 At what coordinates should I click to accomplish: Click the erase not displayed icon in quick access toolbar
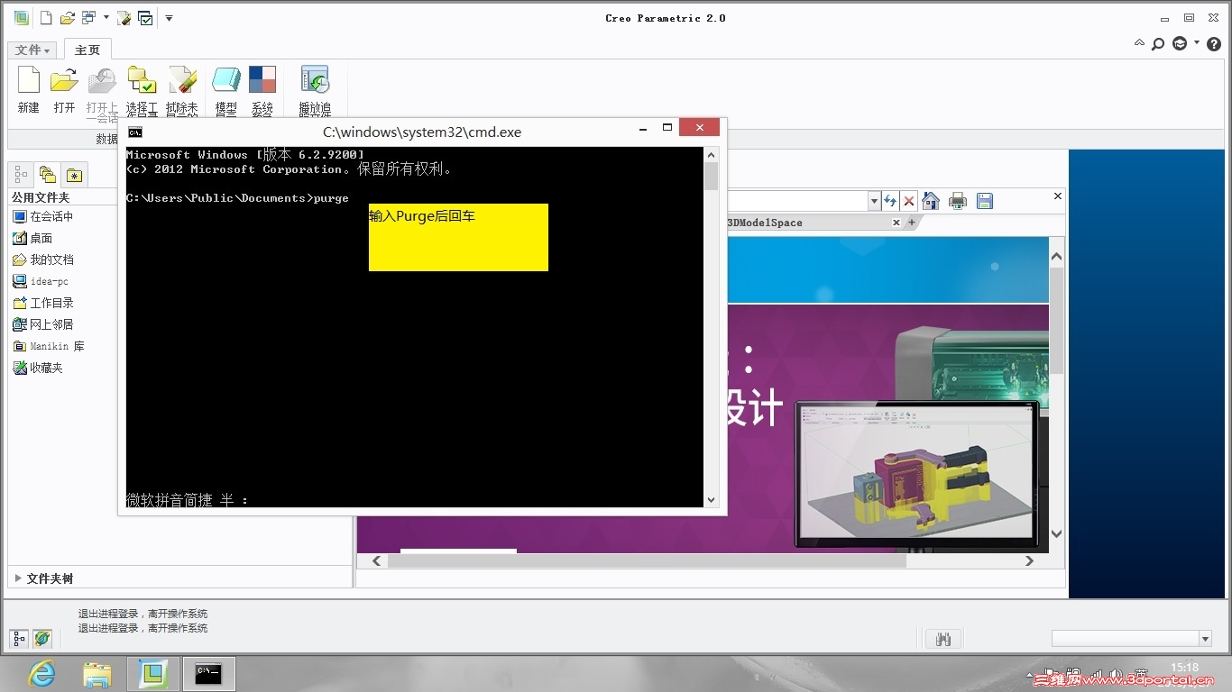tap(124, 18)
